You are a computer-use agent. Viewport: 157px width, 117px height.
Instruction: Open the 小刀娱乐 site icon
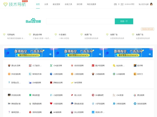coord(30,66)
